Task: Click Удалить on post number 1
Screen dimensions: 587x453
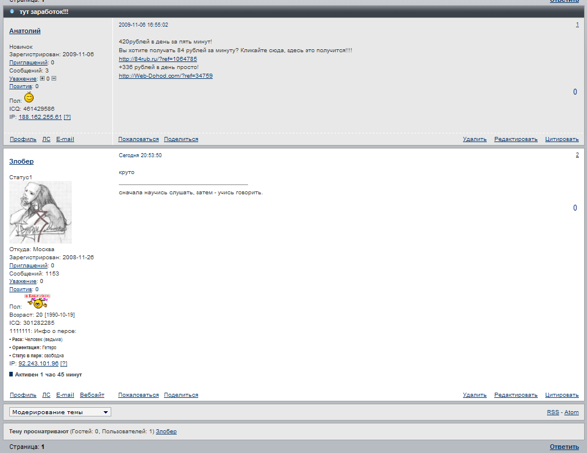Action: click(475, 139)
